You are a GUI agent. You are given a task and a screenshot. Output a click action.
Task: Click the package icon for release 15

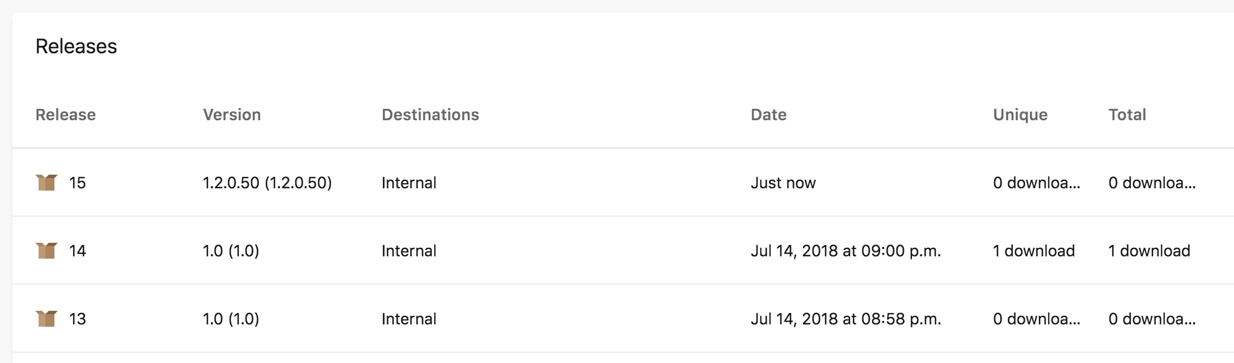tap(46, 183)
